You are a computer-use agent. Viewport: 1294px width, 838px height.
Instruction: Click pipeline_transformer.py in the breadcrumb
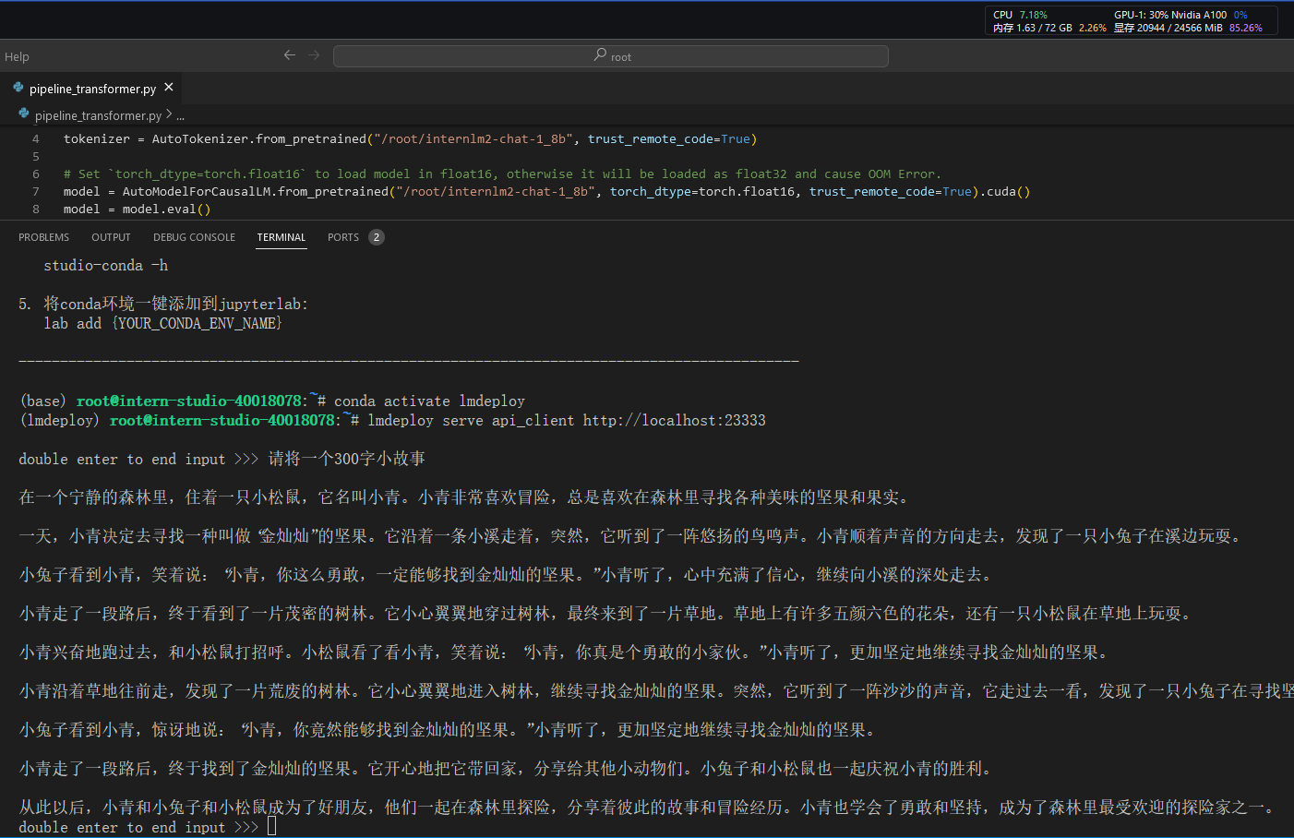coord(98,115)
